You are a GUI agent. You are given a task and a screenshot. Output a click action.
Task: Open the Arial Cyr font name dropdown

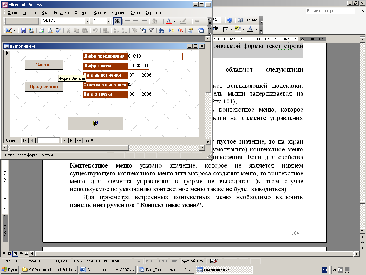pyautogui.click(x=87, y=21)
